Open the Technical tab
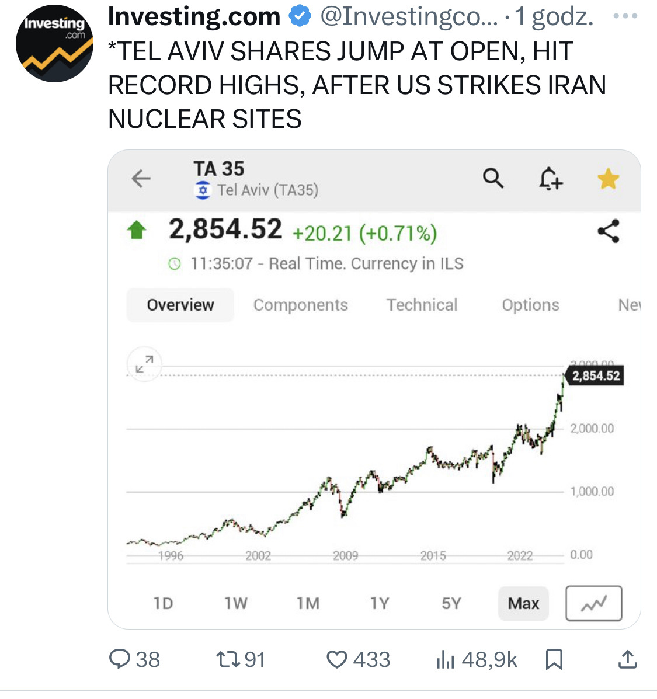The height and width of the screenshot is (699, 657). pos(422,305)
